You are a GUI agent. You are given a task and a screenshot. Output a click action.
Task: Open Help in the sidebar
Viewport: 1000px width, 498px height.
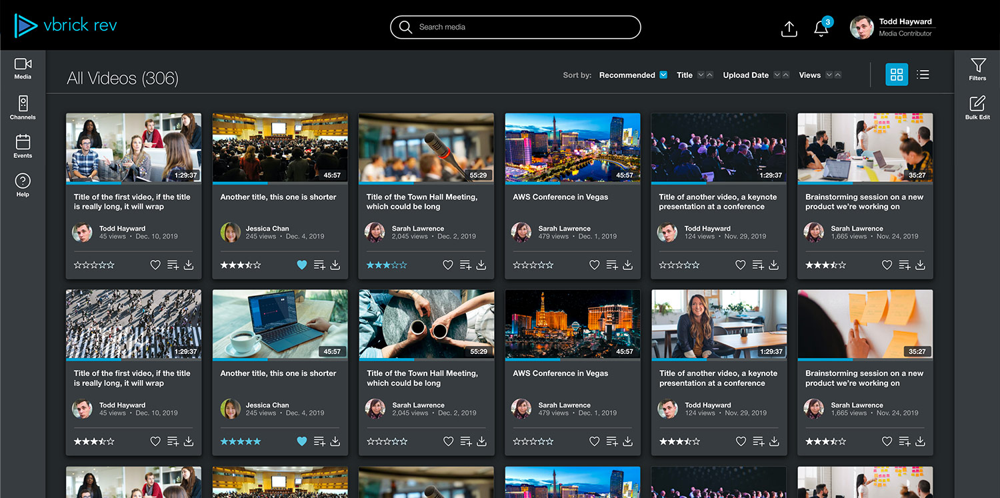click(x=23, y=185)
